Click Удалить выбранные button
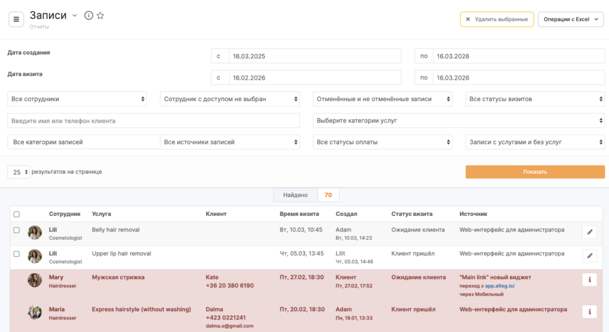Screen dimensions: 609x332 [497, 19]
